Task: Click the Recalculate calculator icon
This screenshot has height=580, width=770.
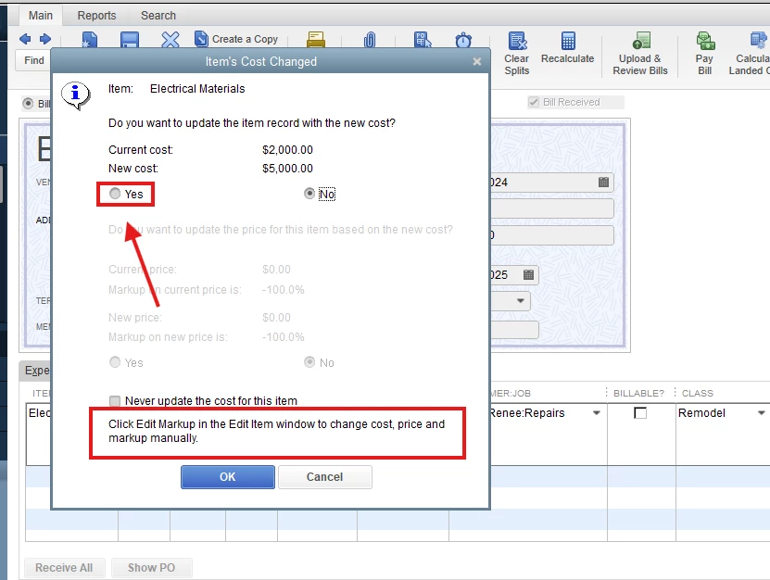Action: point(568,48)
